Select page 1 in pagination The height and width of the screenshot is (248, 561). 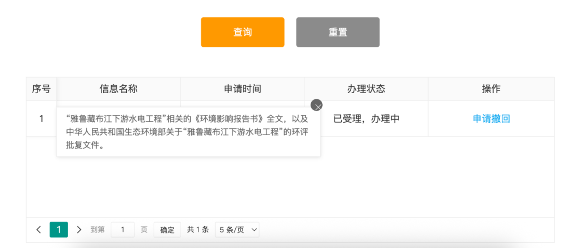pyautogui.click(x=59, y=230)
